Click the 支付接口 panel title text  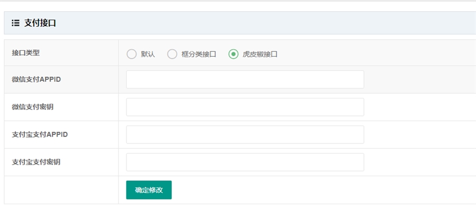coord(40,23)
